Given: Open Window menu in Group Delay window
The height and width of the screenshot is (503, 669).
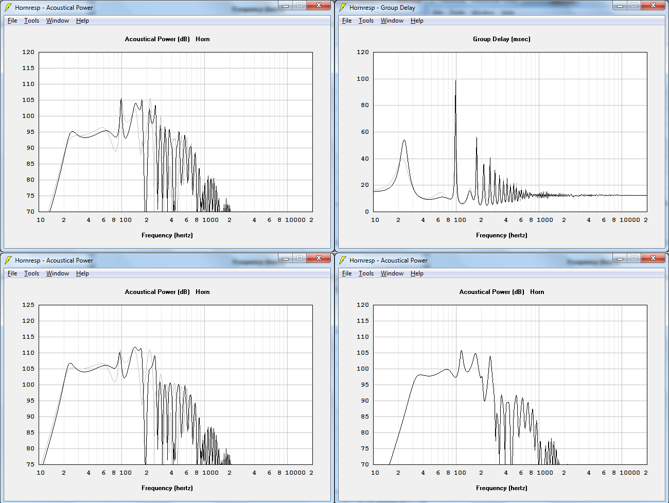Looking at the screenshot, I should click(x=392, y=21).
